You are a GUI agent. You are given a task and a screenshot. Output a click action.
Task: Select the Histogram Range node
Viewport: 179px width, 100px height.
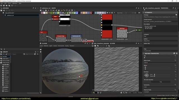[x=61, y=39]
